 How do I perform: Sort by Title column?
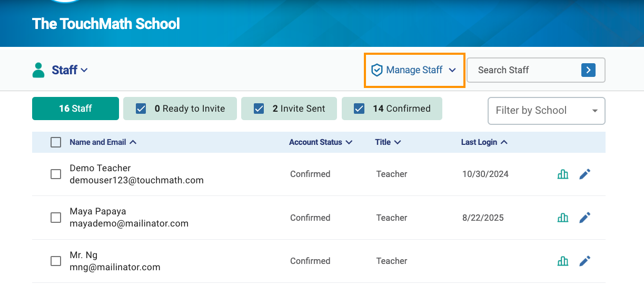(x=388, y=142)
